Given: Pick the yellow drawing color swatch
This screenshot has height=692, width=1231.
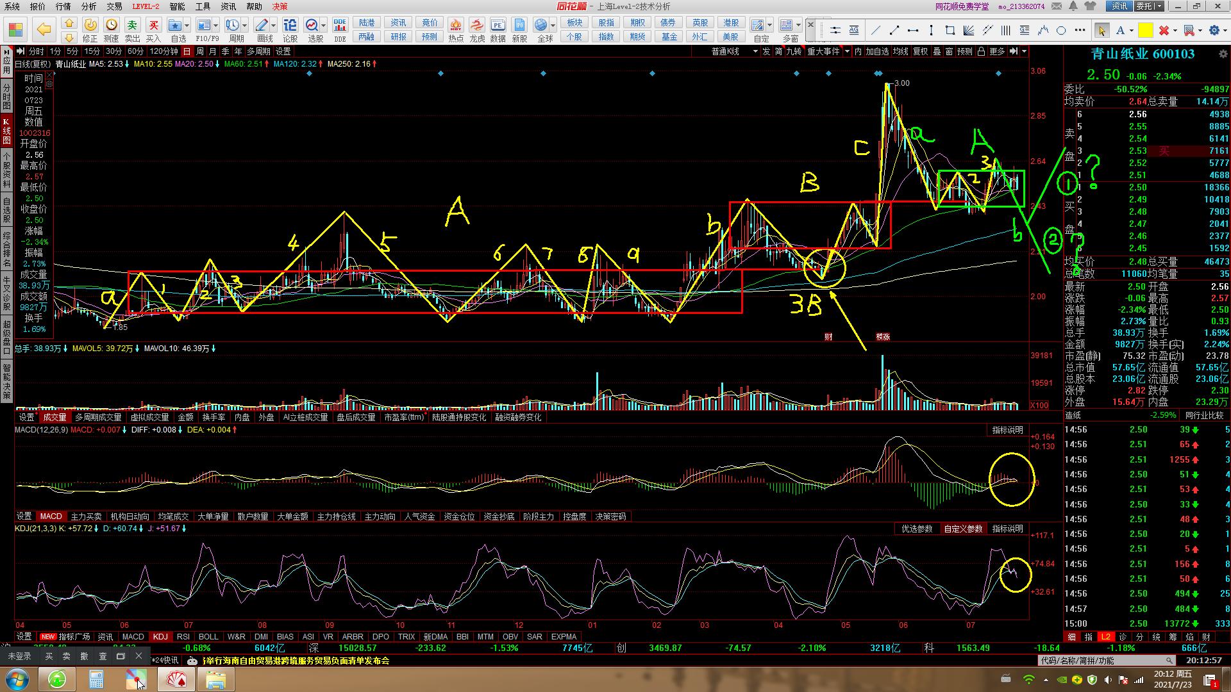Looking at the screenshot, I should [1145, 30].
